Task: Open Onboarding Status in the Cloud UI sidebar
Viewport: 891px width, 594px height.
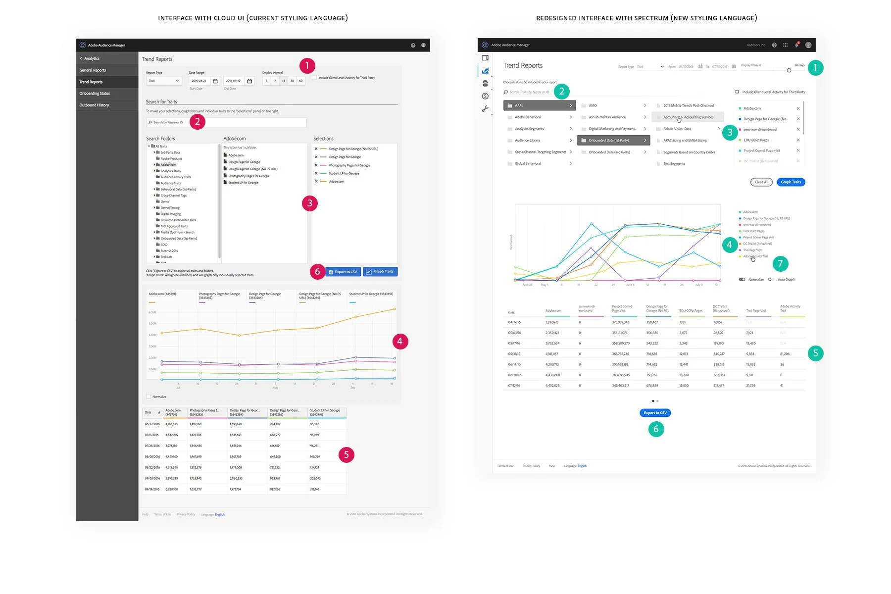Action: pyautogui.click(x=107, y=94)
